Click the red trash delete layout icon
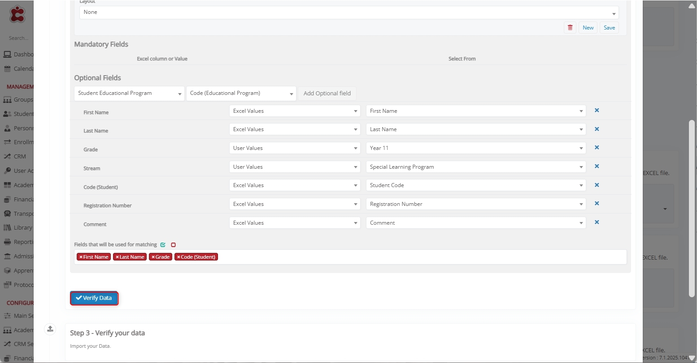The width and height of the screenshot is (697, 363). (570, 28)
